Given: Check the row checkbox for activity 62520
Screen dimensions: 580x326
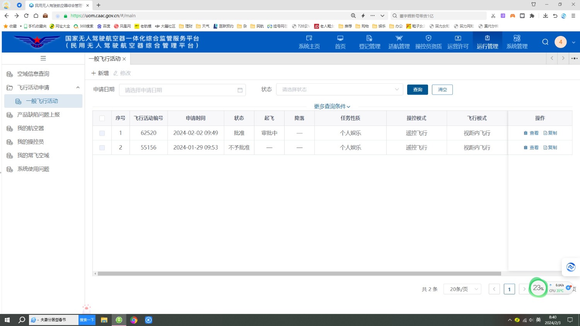Looking at the screenshot, I should pos(102,133).
